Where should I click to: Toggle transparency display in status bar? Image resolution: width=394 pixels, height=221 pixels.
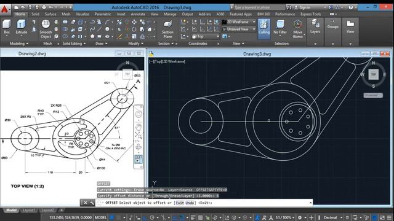tap(200, 217)
